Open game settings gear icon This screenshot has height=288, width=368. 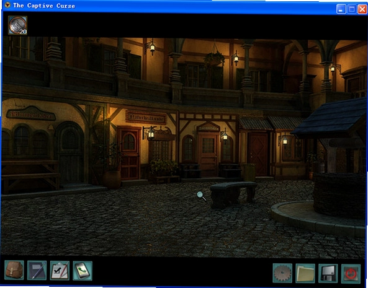point(282,273)
